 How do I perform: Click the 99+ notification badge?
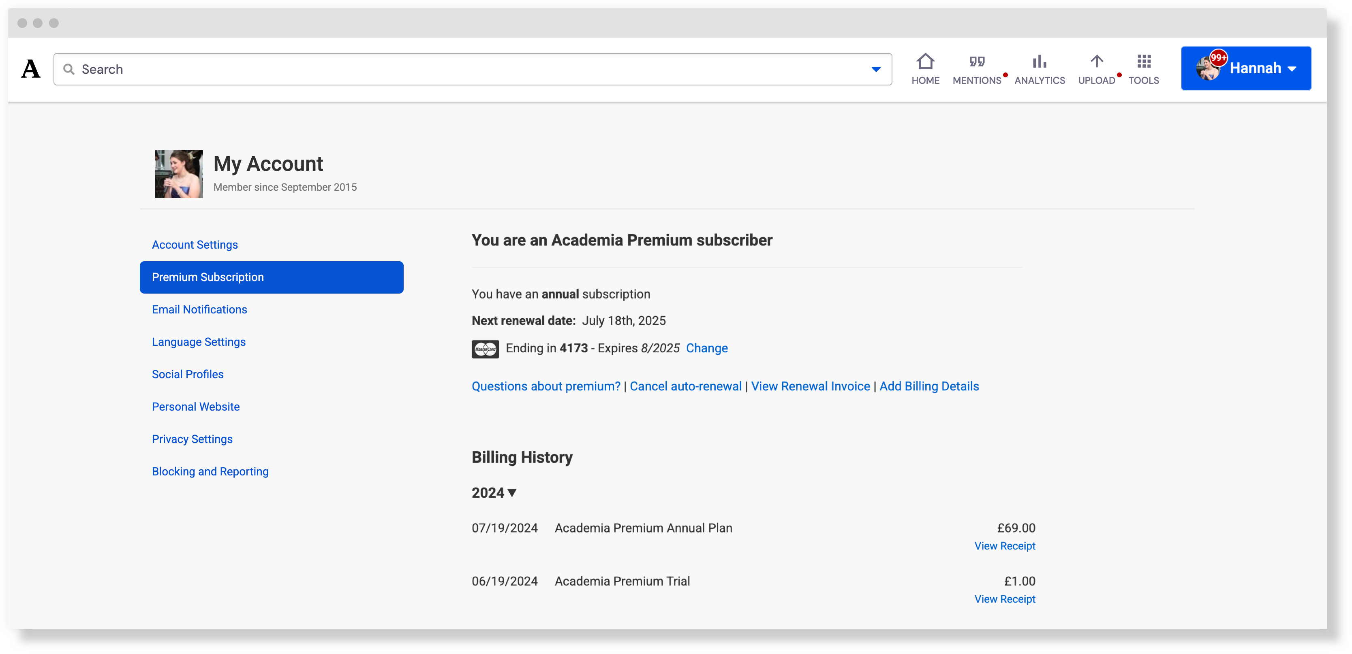point(1218,58)
